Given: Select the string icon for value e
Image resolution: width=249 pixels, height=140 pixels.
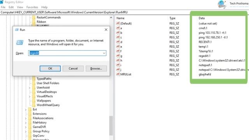Looking at the screenshot, I should click(118, 46).
